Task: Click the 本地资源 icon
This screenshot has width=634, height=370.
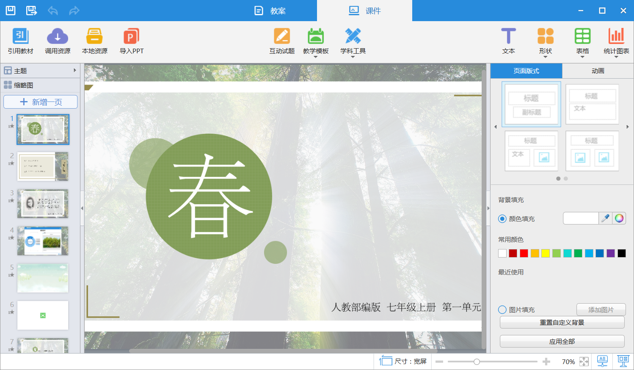Action: [x=94, y=37]
